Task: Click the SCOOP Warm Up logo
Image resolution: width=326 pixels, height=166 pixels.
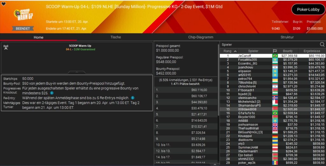Action: (23, 15)
